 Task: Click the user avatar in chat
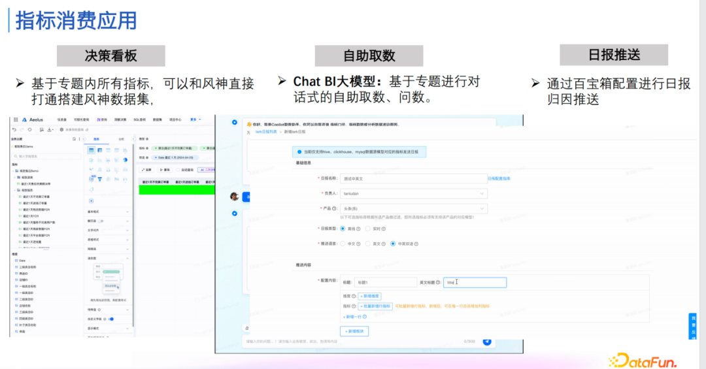tap(234, 196)
